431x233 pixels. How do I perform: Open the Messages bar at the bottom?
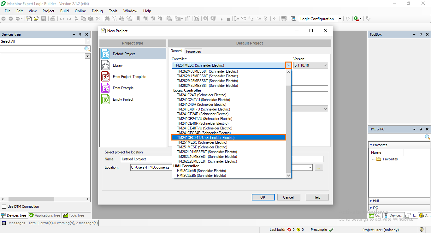(50, 223)
